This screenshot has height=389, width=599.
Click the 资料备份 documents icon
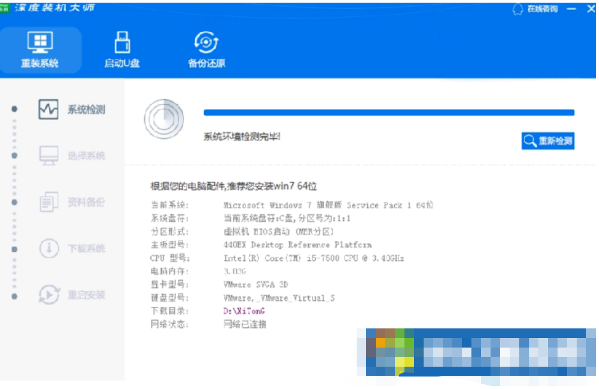click(x=49, y=202)
